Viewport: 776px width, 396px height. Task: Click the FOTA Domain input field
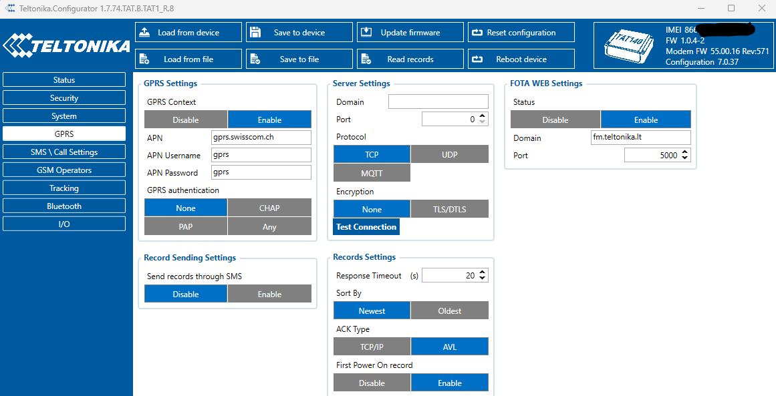click(641, 138)
